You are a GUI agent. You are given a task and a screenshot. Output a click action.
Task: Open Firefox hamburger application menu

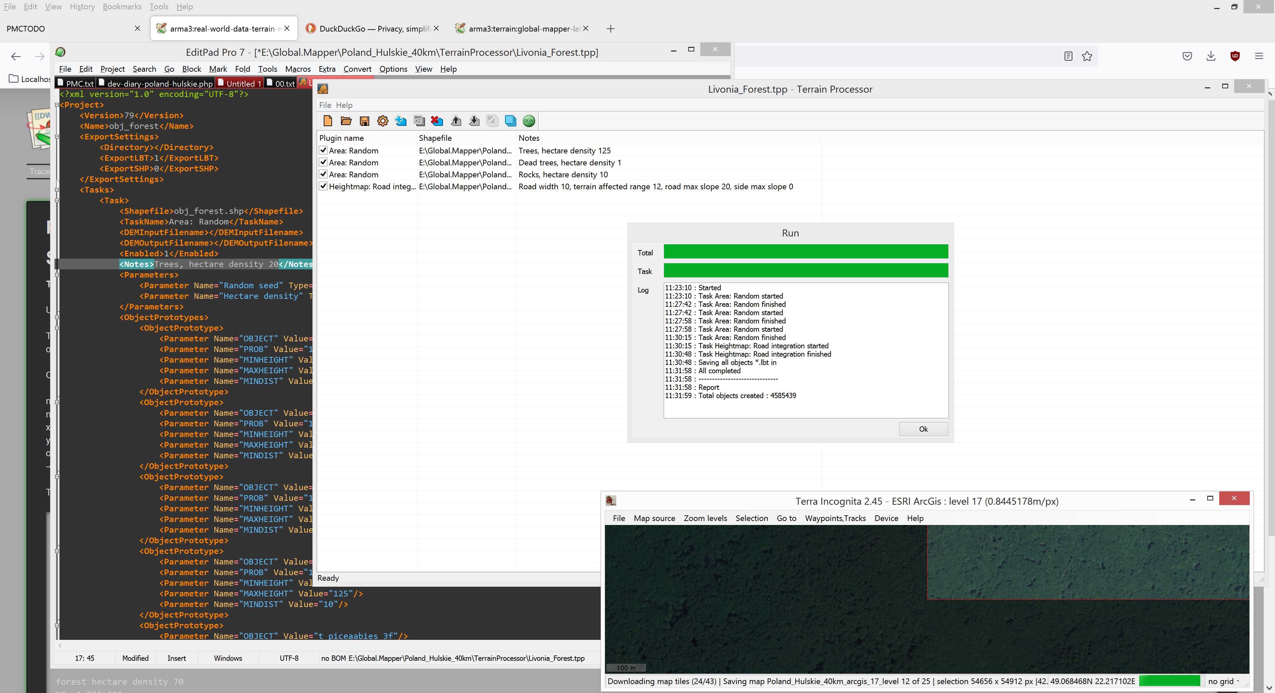click(x=1259, y=56)
